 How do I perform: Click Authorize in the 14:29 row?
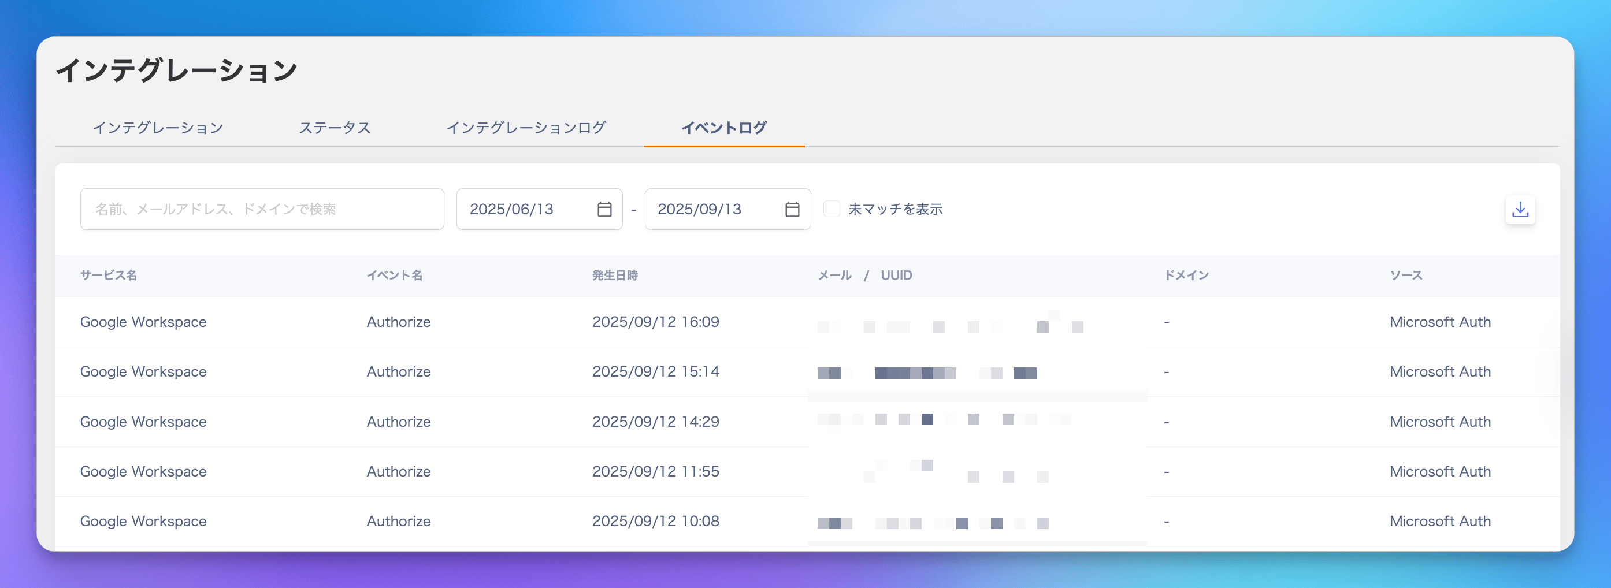[x=398, y=422]
